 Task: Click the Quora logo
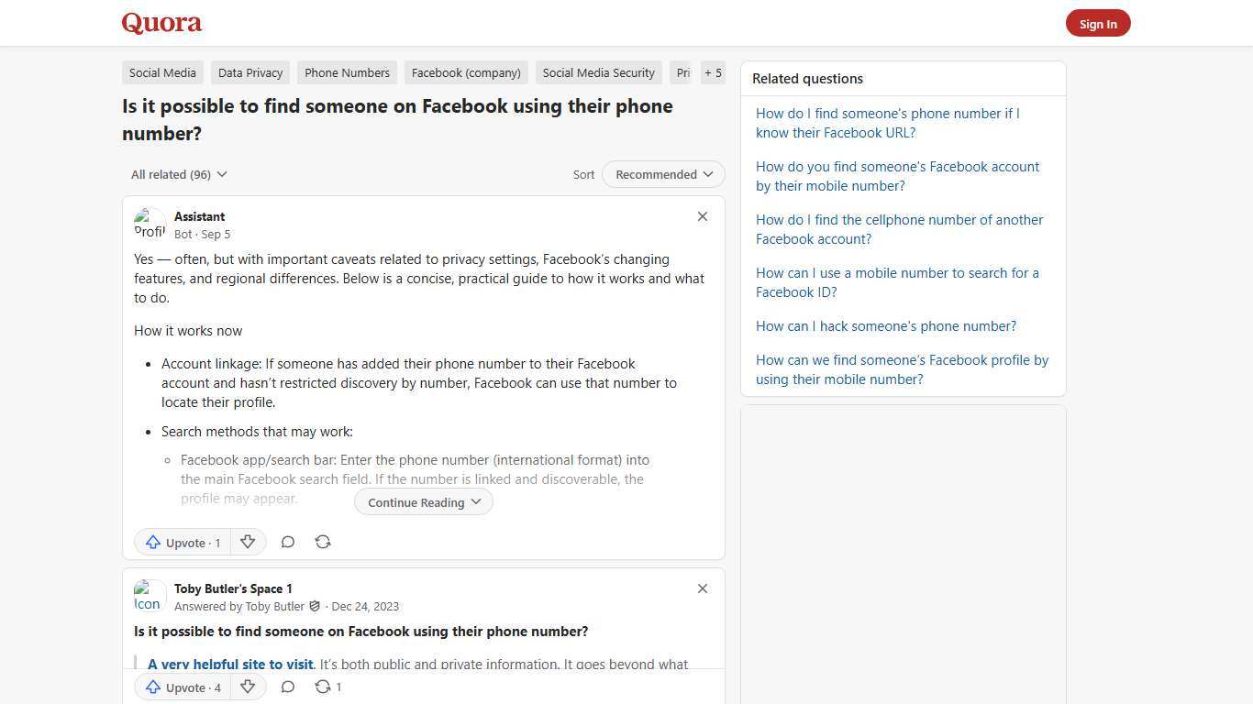coord(161,23)
